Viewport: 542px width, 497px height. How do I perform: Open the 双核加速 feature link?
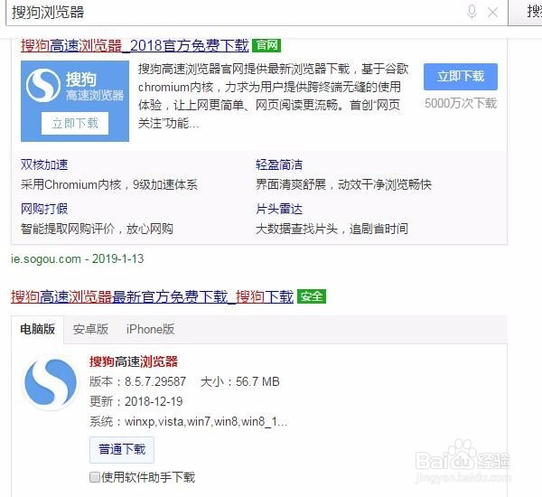pos(44,164)
